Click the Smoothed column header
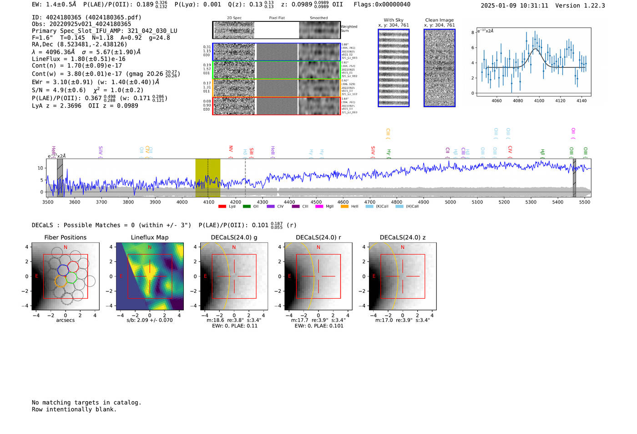The height and width of the screenshot is (434, 637). pyautogui.click(x=318, y=18)
